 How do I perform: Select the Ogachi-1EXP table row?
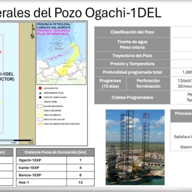[x=55, y=160]
